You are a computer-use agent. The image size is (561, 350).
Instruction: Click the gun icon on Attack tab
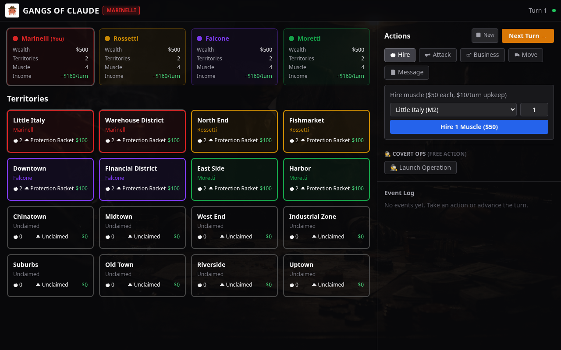coord(427,55)
